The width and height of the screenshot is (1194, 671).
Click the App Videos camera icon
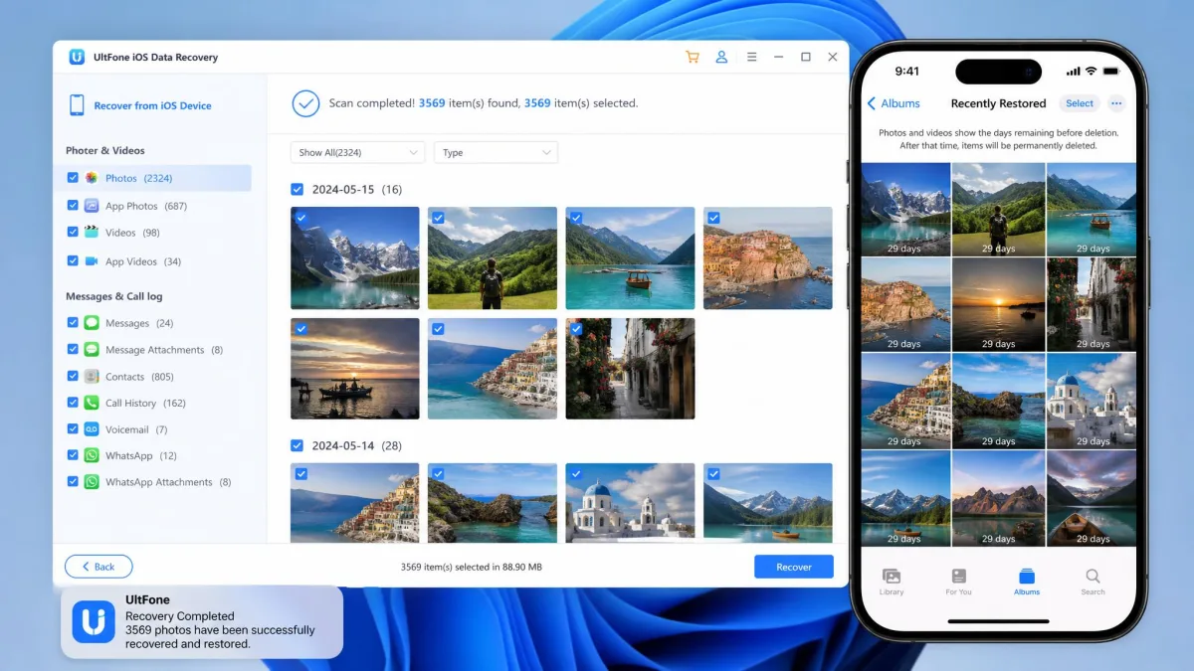point(92,261)
